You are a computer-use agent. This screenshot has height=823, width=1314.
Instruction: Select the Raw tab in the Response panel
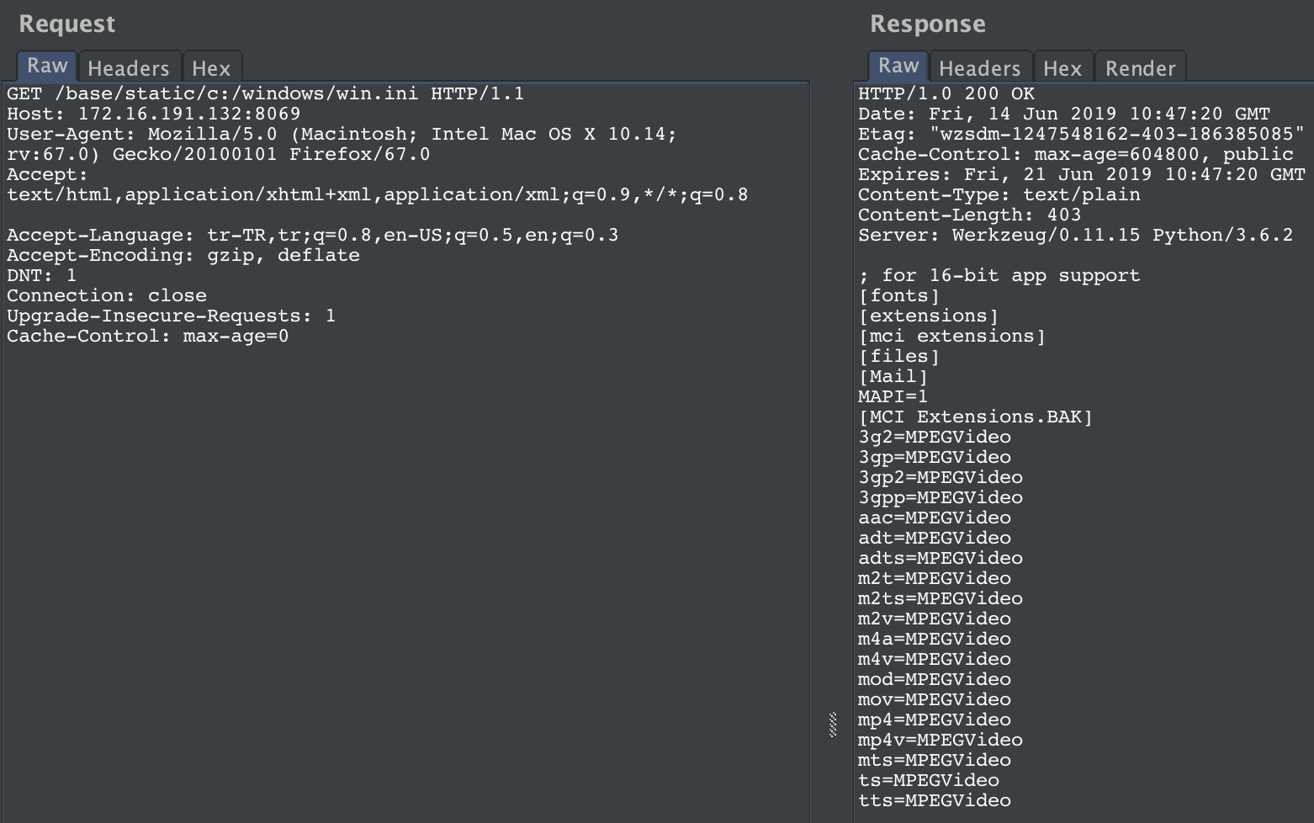click(x=898, y=65)
